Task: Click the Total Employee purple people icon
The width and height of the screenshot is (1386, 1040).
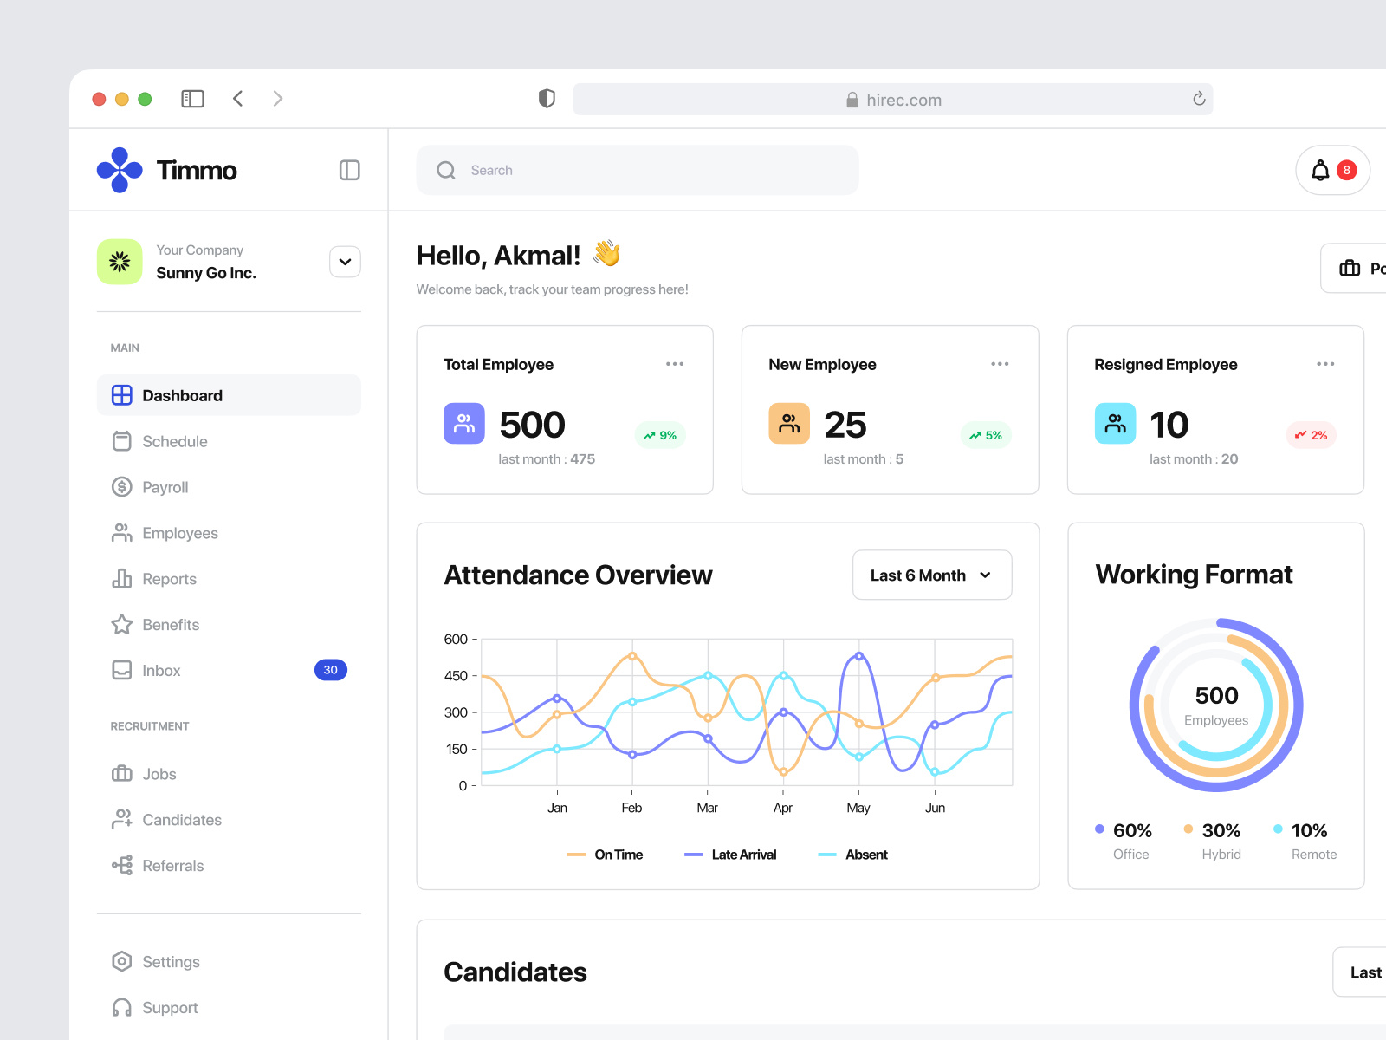Action: click(464, 424)
